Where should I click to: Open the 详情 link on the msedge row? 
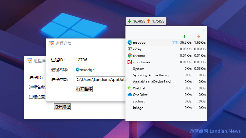point(174,42)
